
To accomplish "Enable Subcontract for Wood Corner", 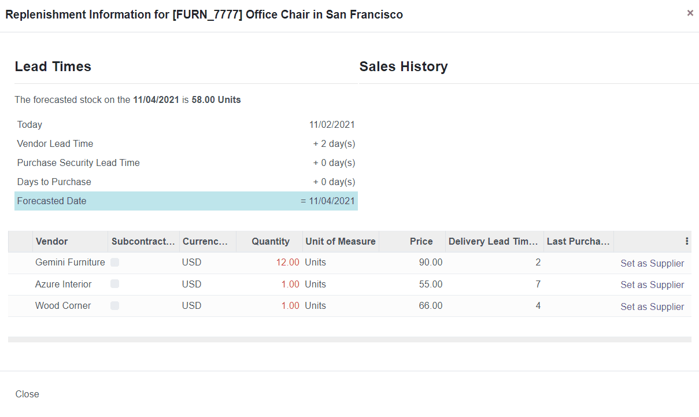I will (114, 305).
